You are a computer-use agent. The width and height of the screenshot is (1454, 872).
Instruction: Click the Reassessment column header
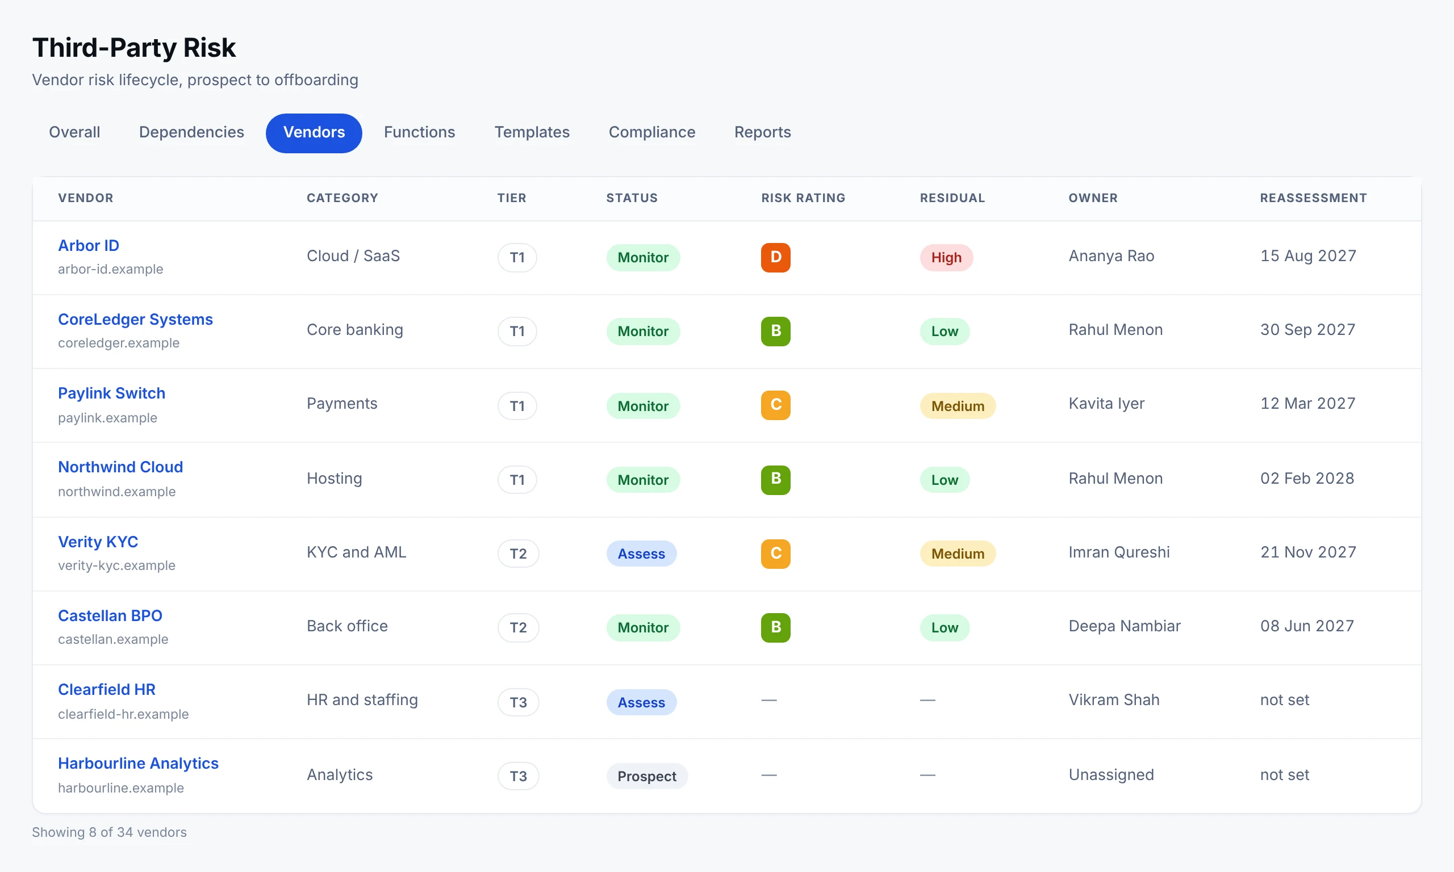click(1313, 198)
